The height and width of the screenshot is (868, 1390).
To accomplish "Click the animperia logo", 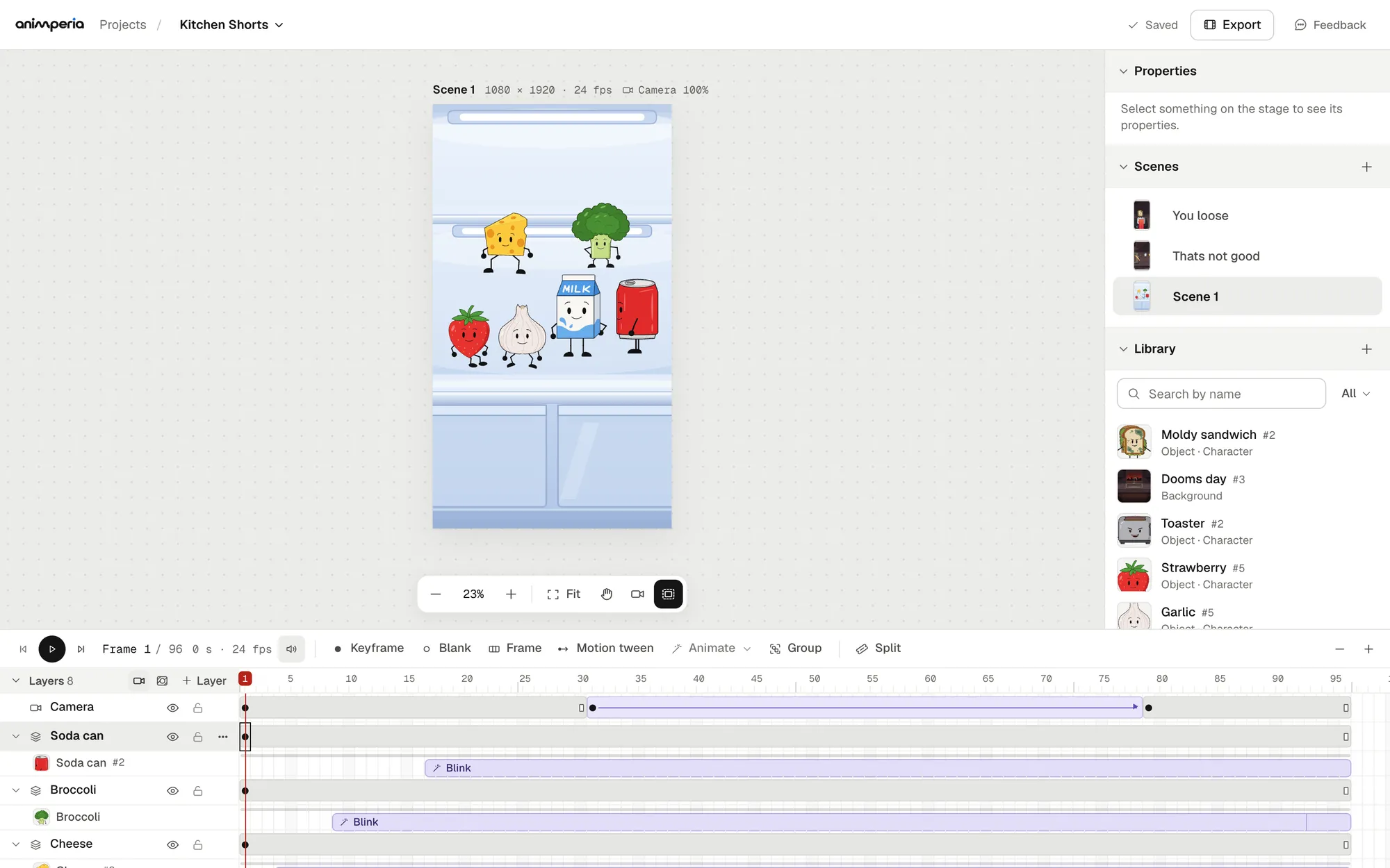I will (x=49, y=25).
